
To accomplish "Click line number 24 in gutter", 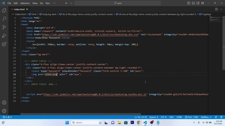I will point(14,94).
